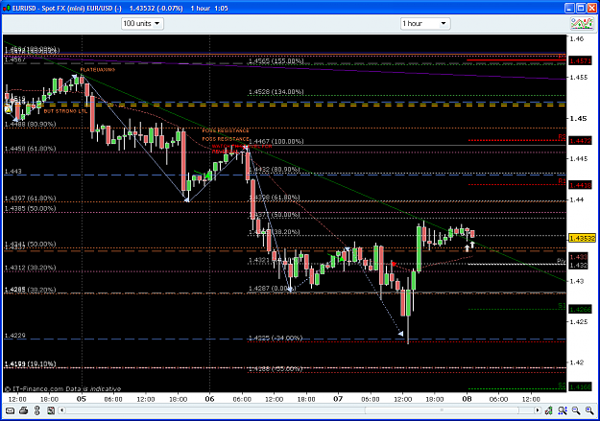Image resolution: width=600 pixels, height=421 pixels.
Task: Click the 1.4571 red price label
Action: (581, 61)
